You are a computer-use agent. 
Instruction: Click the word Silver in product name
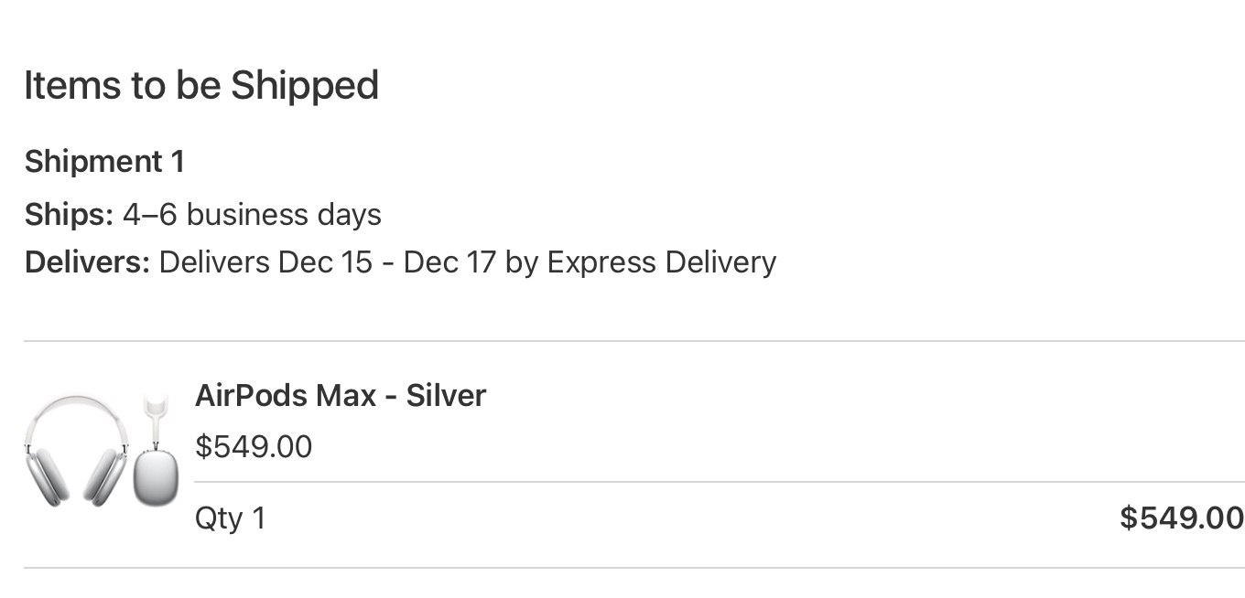446,396
